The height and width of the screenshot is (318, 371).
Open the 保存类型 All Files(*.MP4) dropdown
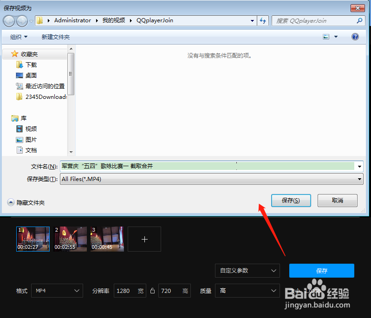pyautogui.click(x=212, y=179)
